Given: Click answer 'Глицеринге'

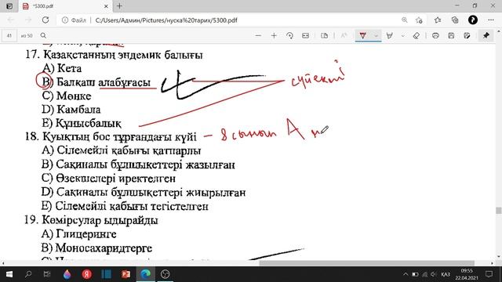Looking at the screenshot, I should 86,234.
